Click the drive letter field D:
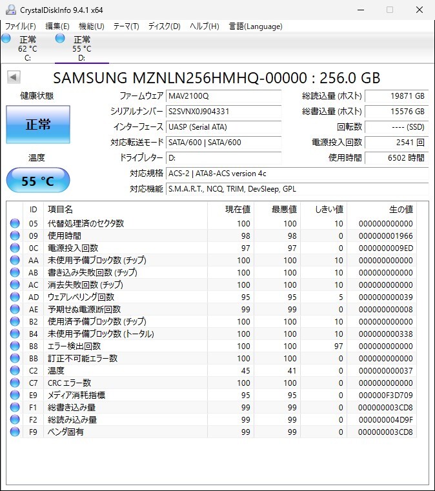Viewport: 435px width, 491px height. pos(223,158)
